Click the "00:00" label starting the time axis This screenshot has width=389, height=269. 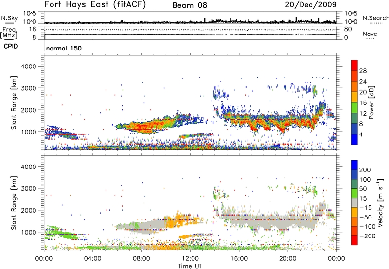(44, 259)
